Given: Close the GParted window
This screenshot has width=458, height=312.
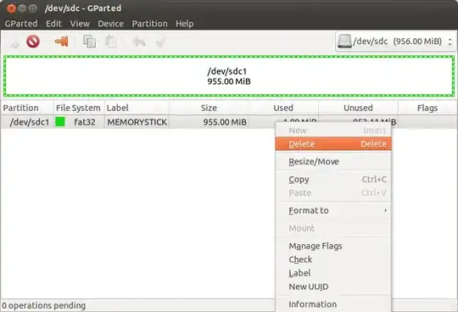Looking at the screenshot, I should coord(11,8).
